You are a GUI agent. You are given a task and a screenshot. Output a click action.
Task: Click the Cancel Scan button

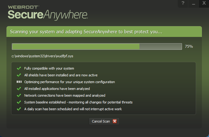pyautogui.click(x=104, y=121)
